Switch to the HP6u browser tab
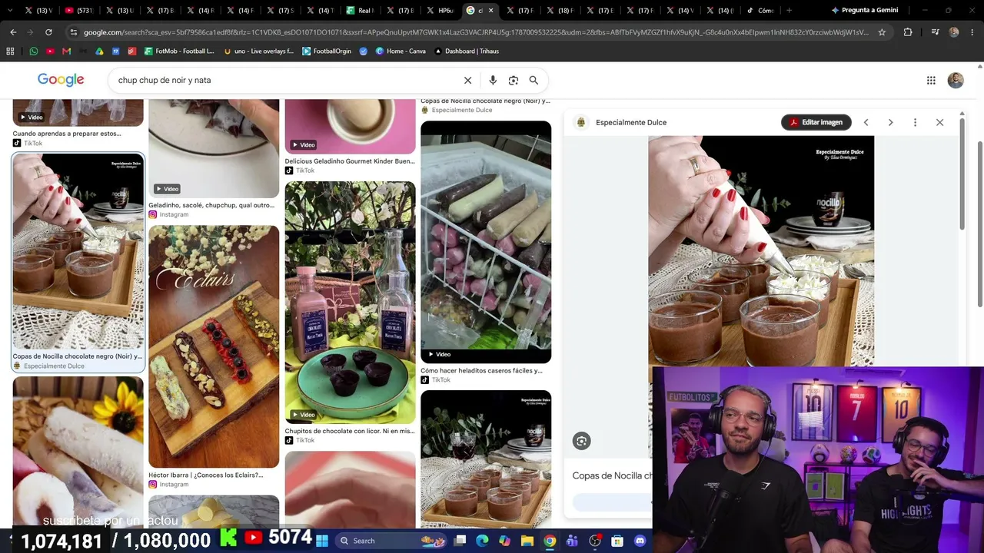 [x=441, y=11]
